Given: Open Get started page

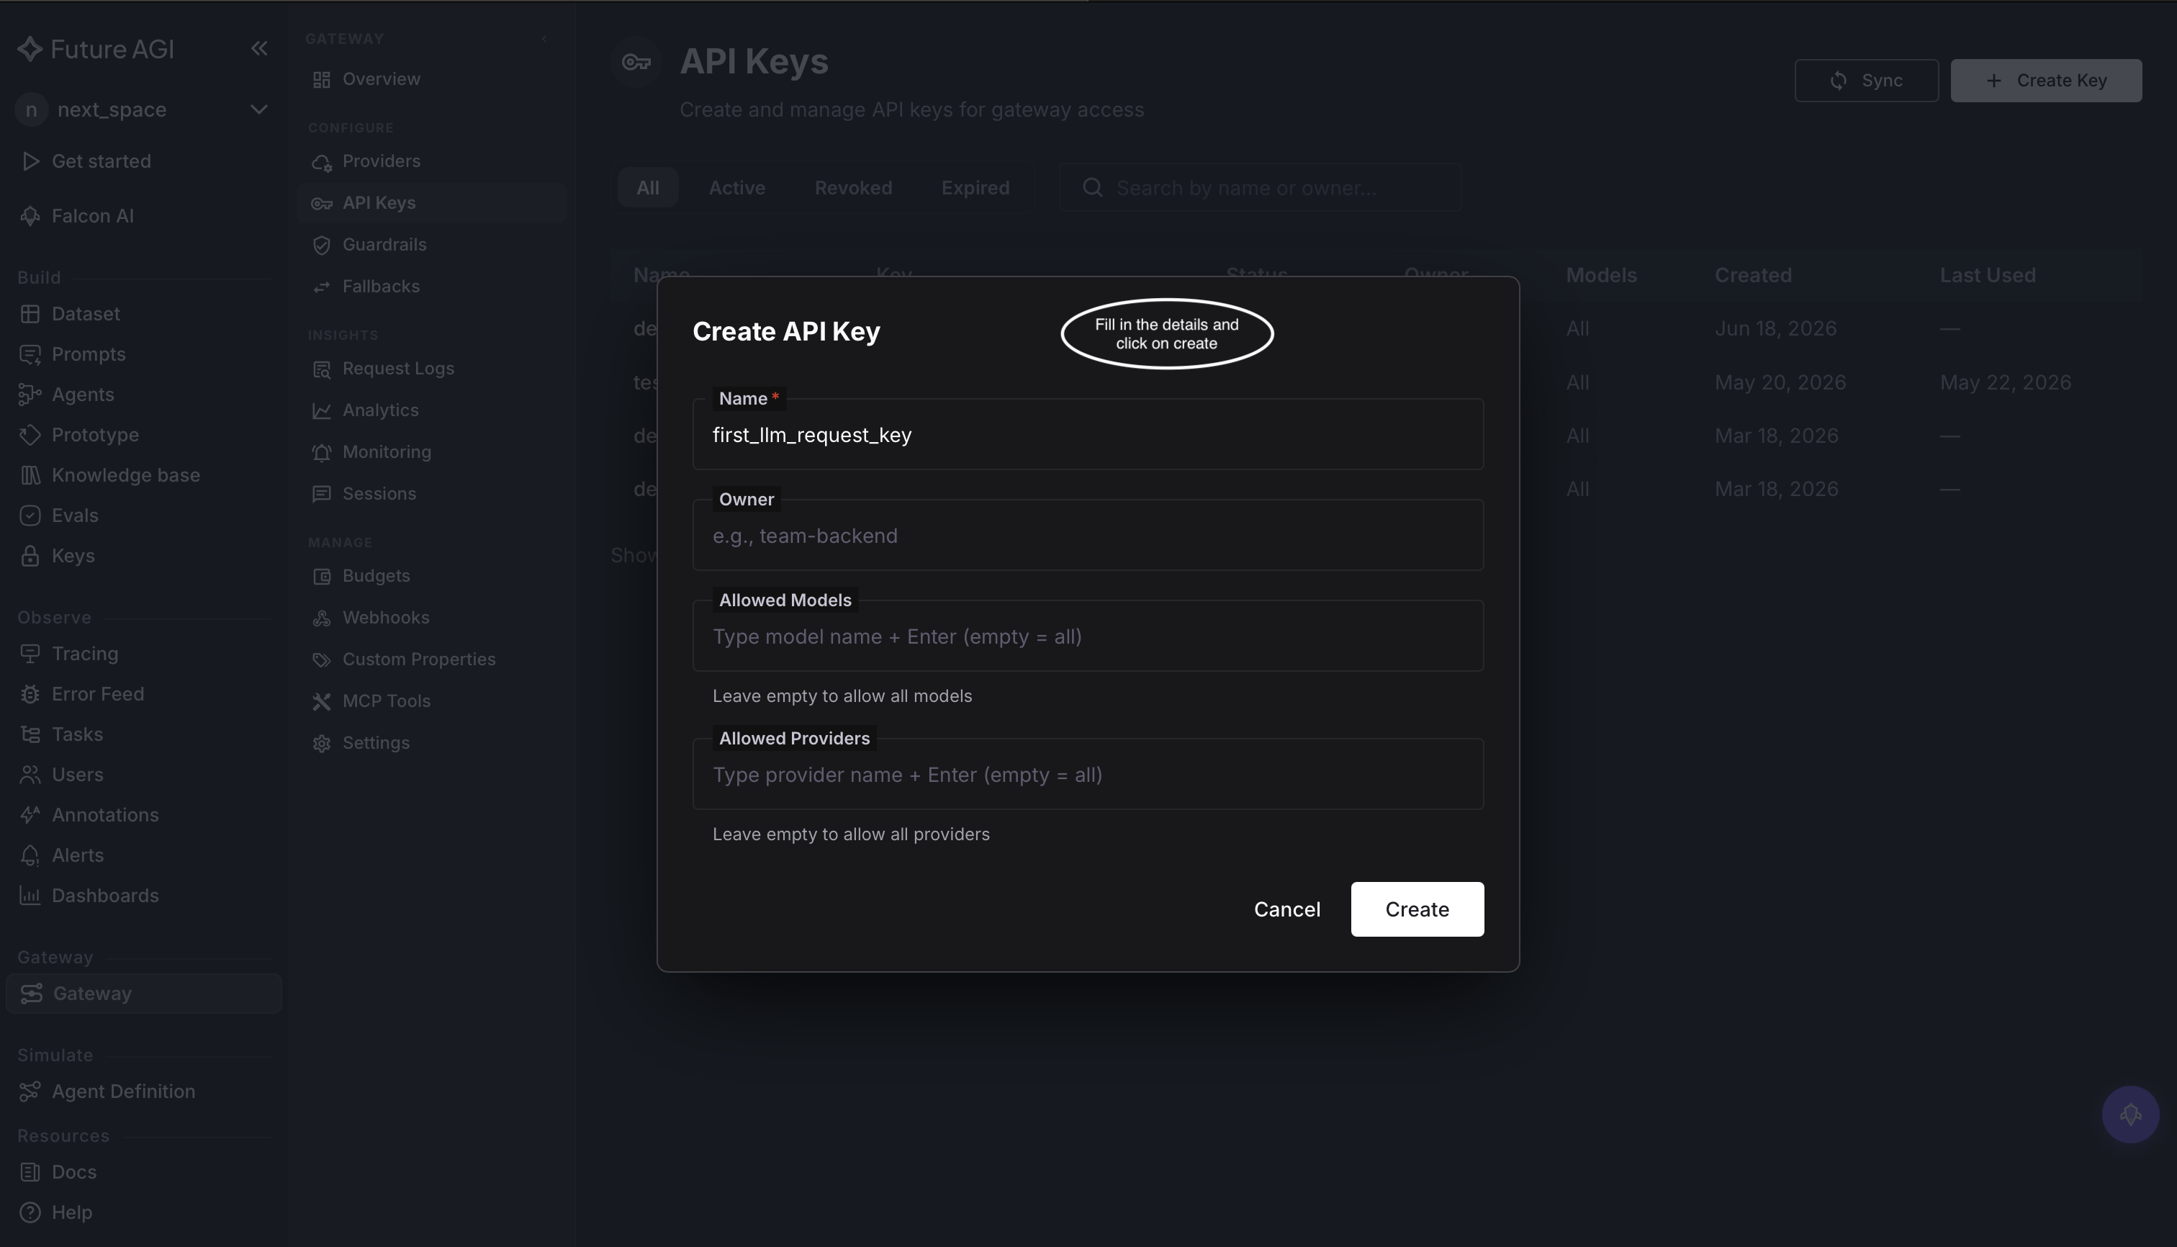Looking at the screenshot, I should [x=101, y=161].
